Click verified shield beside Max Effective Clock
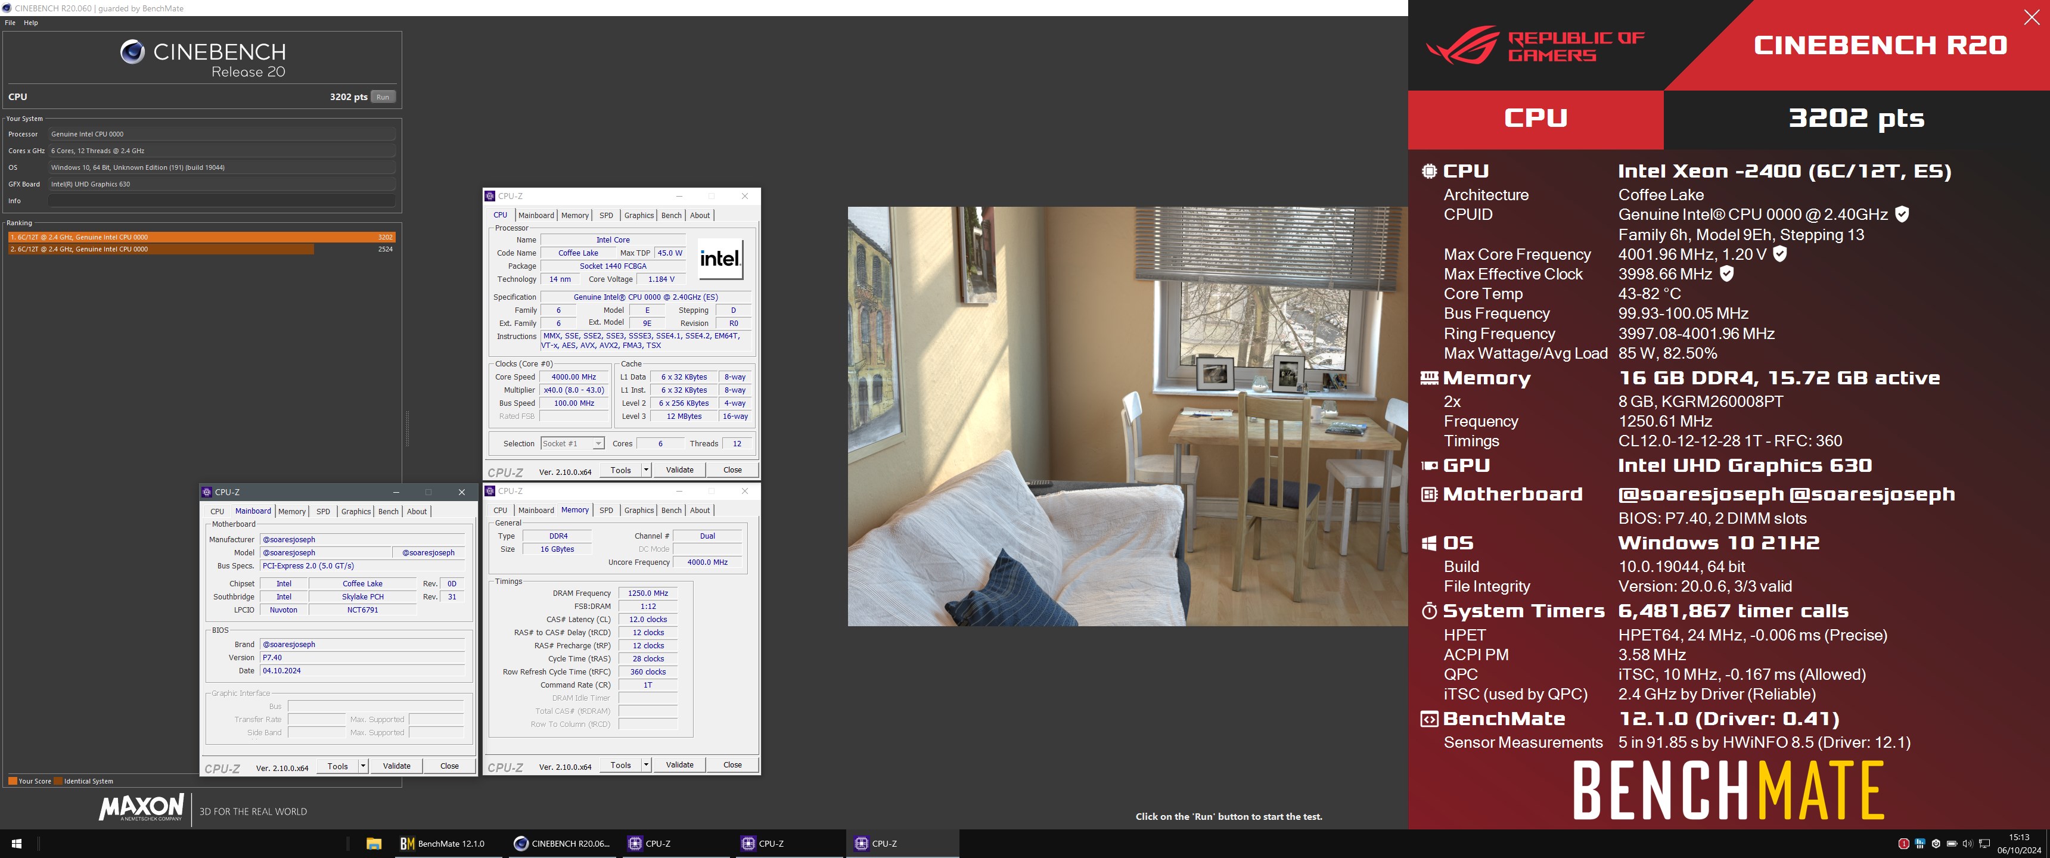This screenshot has width=2050, height=858. coord(1726,274)
